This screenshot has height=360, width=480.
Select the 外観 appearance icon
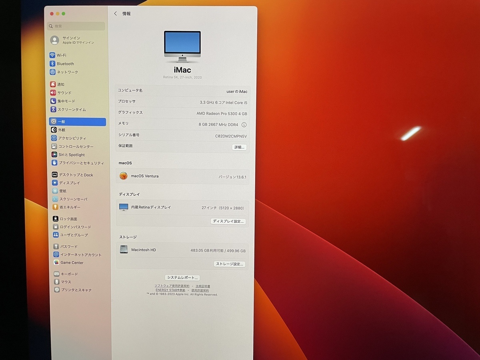54,130
